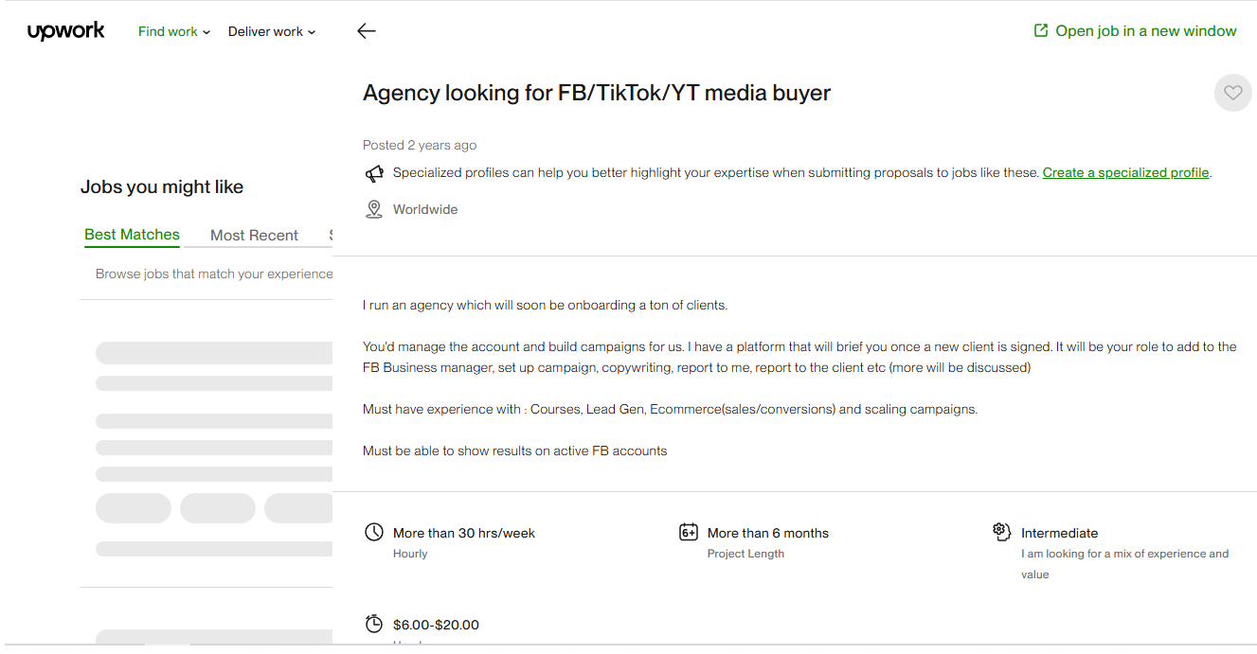Click the Hourly label under hours per week
Viewport: 1257px width, 654px height.
pyautogui.click(x=410, y=554)
